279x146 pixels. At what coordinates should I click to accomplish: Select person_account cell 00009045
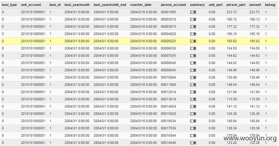tap(168, 70)
